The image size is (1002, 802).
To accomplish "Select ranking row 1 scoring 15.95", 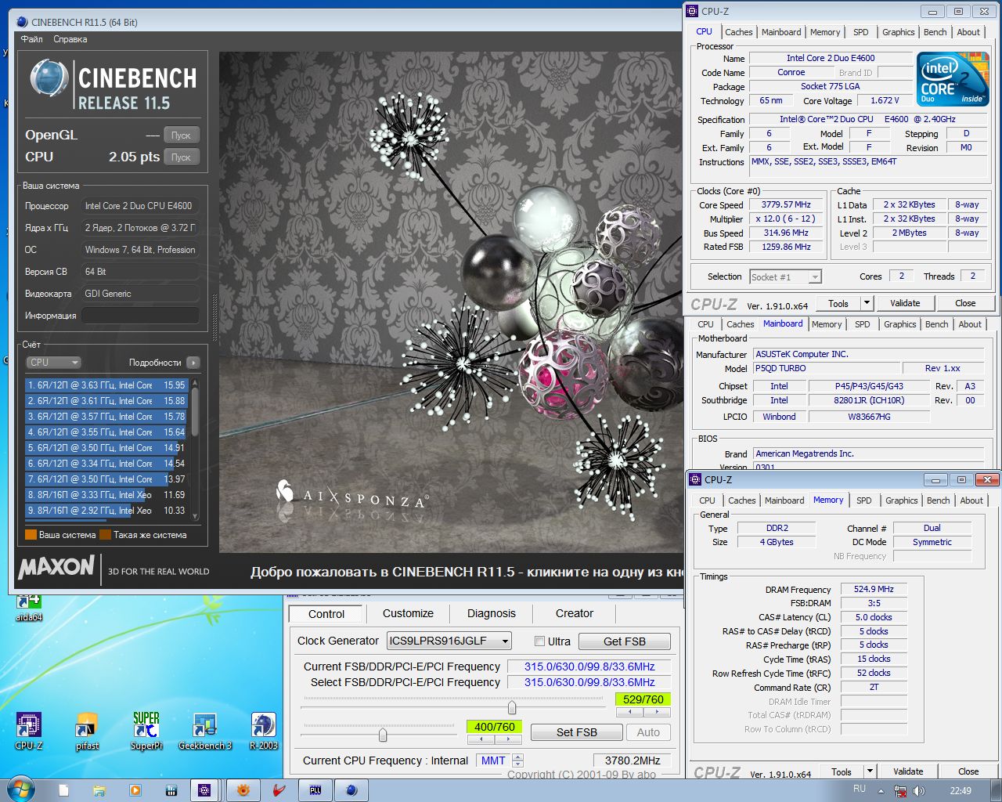I will (107, 385).
